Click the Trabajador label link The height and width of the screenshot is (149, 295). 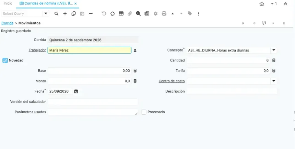point(37,50)
